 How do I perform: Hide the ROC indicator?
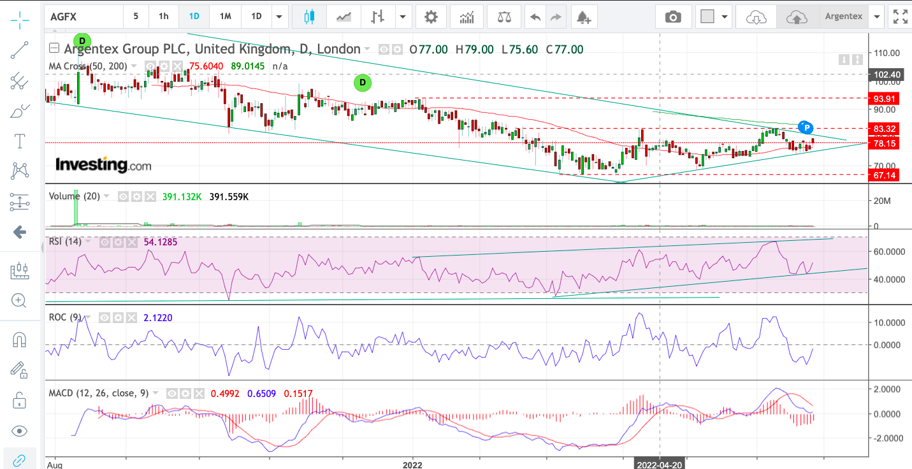click(x=106, y=317)
